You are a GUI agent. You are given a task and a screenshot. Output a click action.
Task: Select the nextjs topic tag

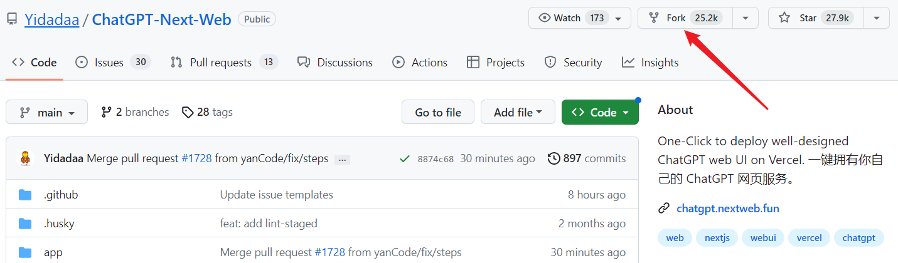[717, 238]
